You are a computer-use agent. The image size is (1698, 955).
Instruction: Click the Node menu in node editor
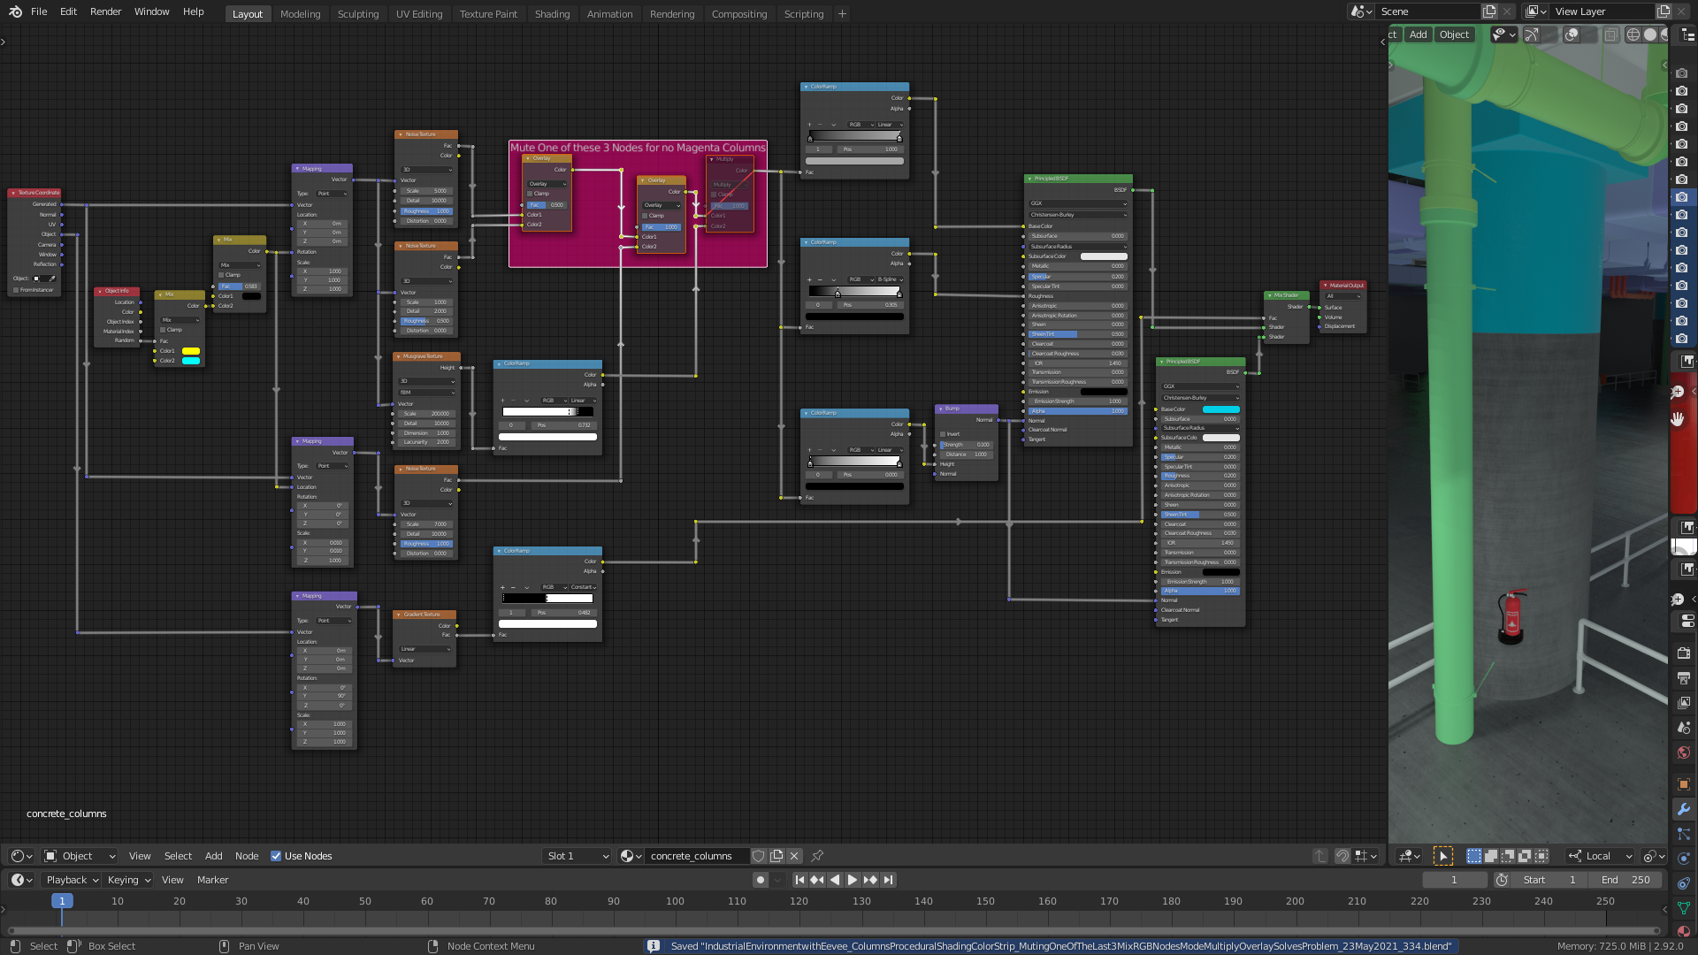247,856
